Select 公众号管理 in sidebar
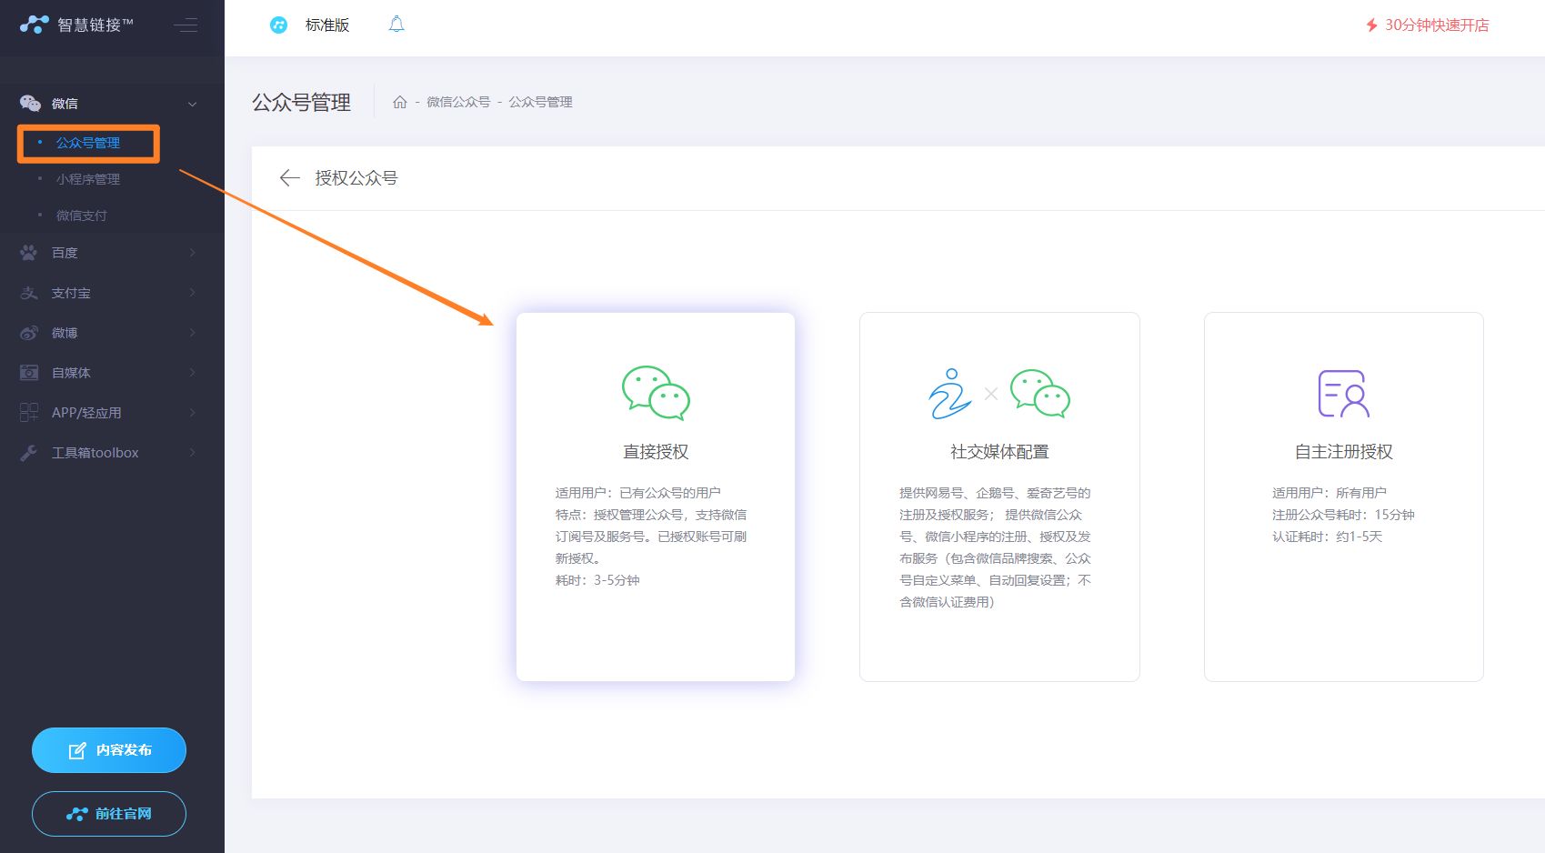The width and height of the screenshot is (1545, 853). coord(88,143)
